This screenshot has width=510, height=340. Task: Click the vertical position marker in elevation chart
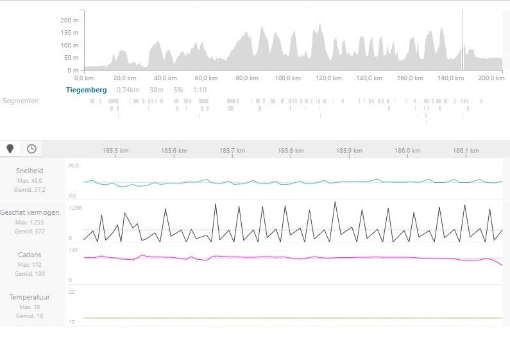pyautogui.click(x=463, y=40)
